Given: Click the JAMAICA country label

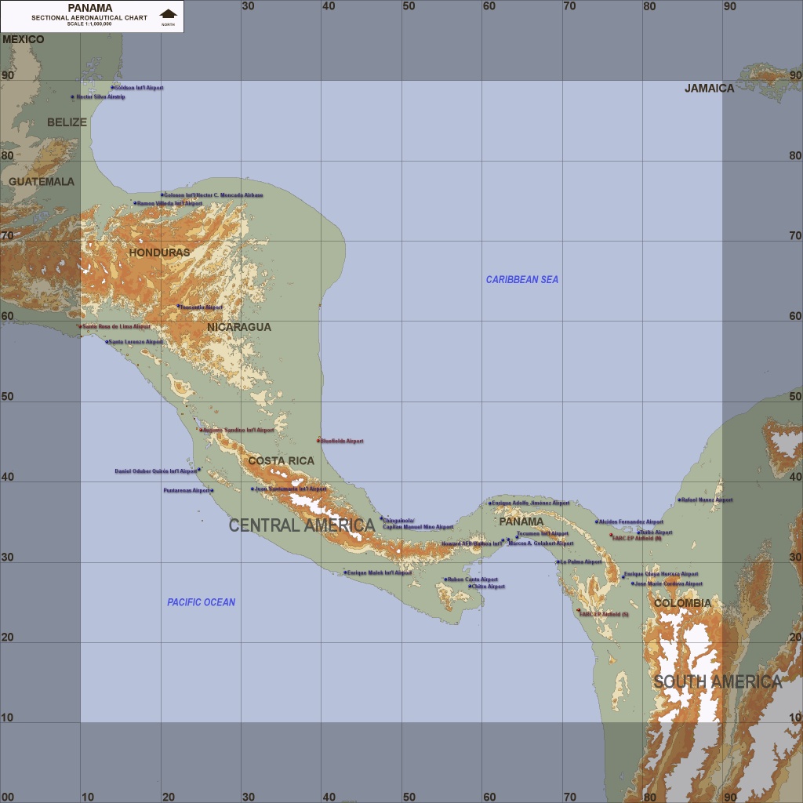Looking at the screenshot, I should tap(709, 89).
